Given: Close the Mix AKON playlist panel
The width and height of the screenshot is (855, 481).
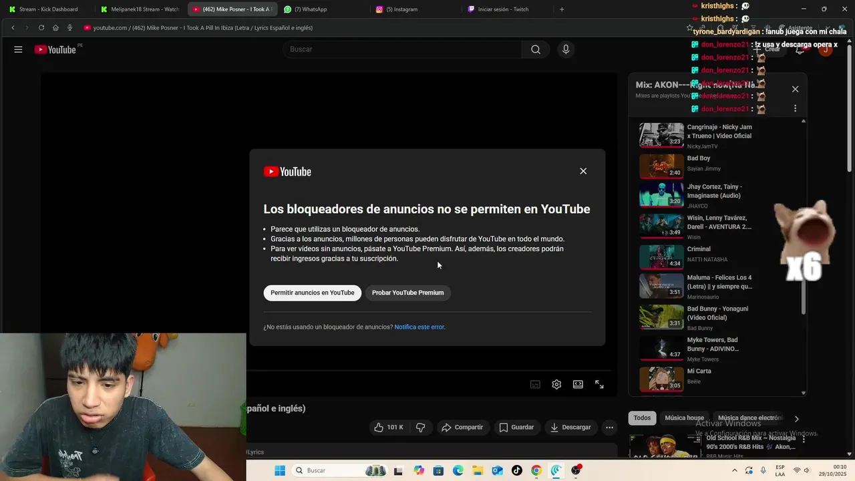Looking at the screenshot, I should [x=795, y=89].
